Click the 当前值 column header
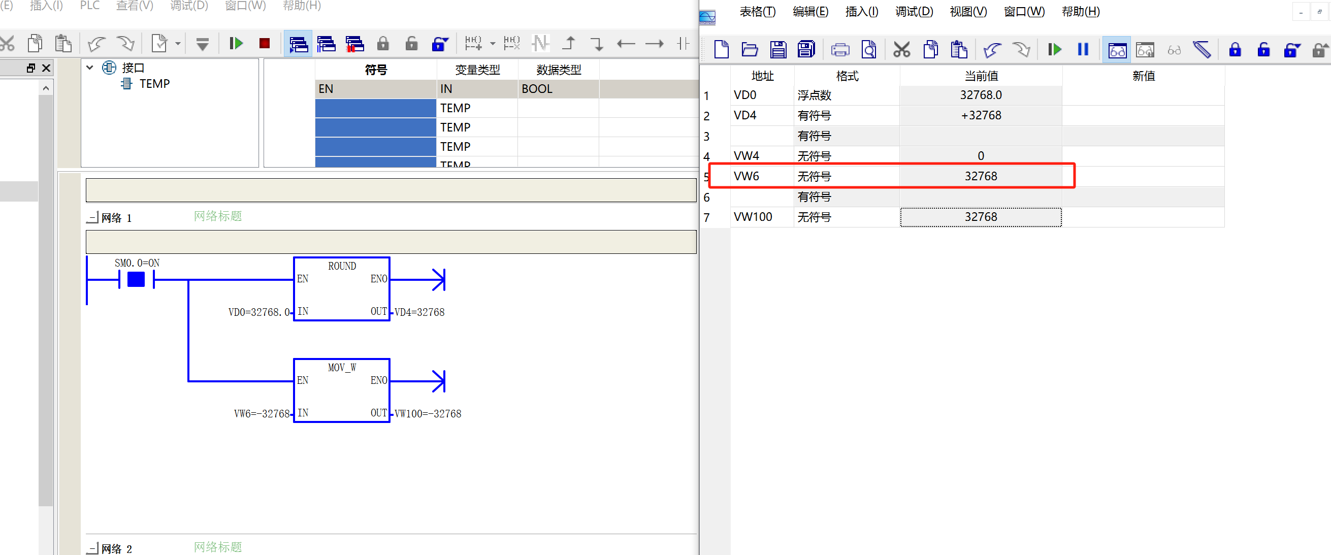The width and height of the screenshot is (1331, 555). [x=981, y=76]
